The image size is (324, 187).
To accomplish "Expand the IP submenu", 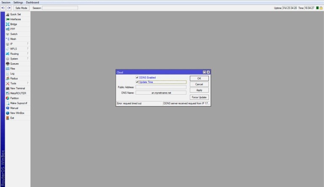I will pos(28,44).
